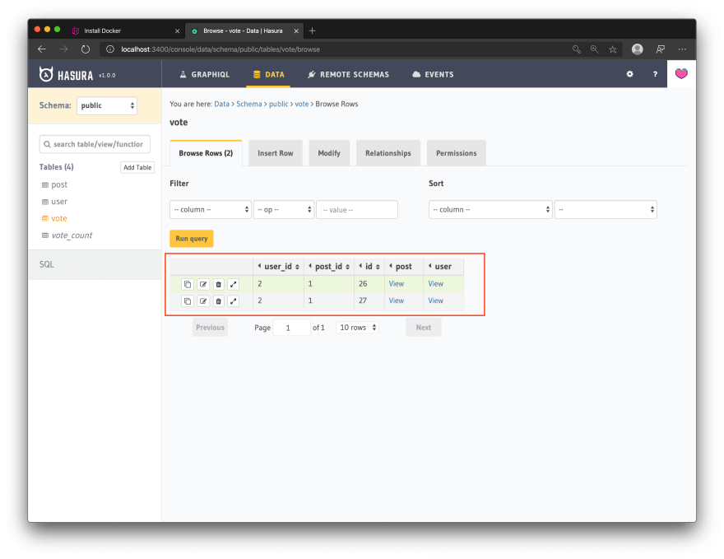
Task: Open new browser tab
Action: pyautogui.click(x=312, y=30)
